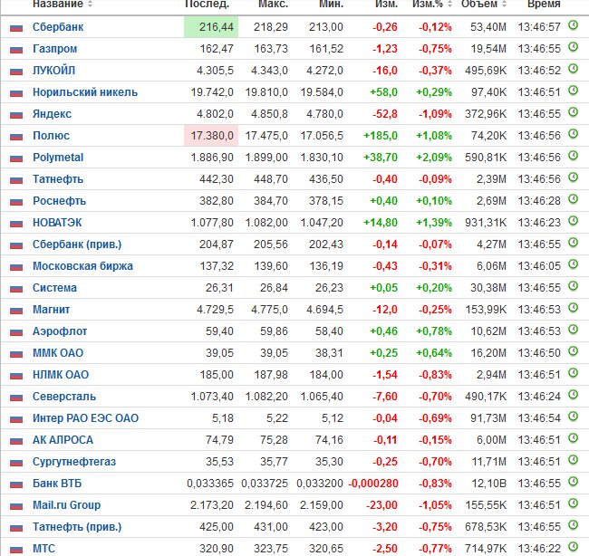
Task: Click the clock icon in the Северсталь row
Action: tap(573, 395)
